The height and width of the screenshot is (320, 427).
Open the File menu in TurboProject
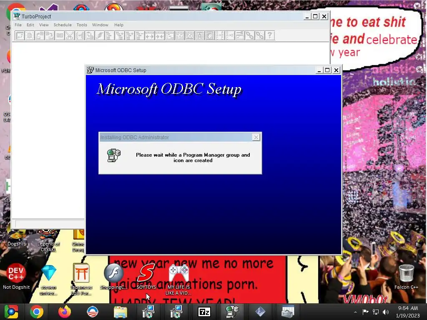pos(18,25)
